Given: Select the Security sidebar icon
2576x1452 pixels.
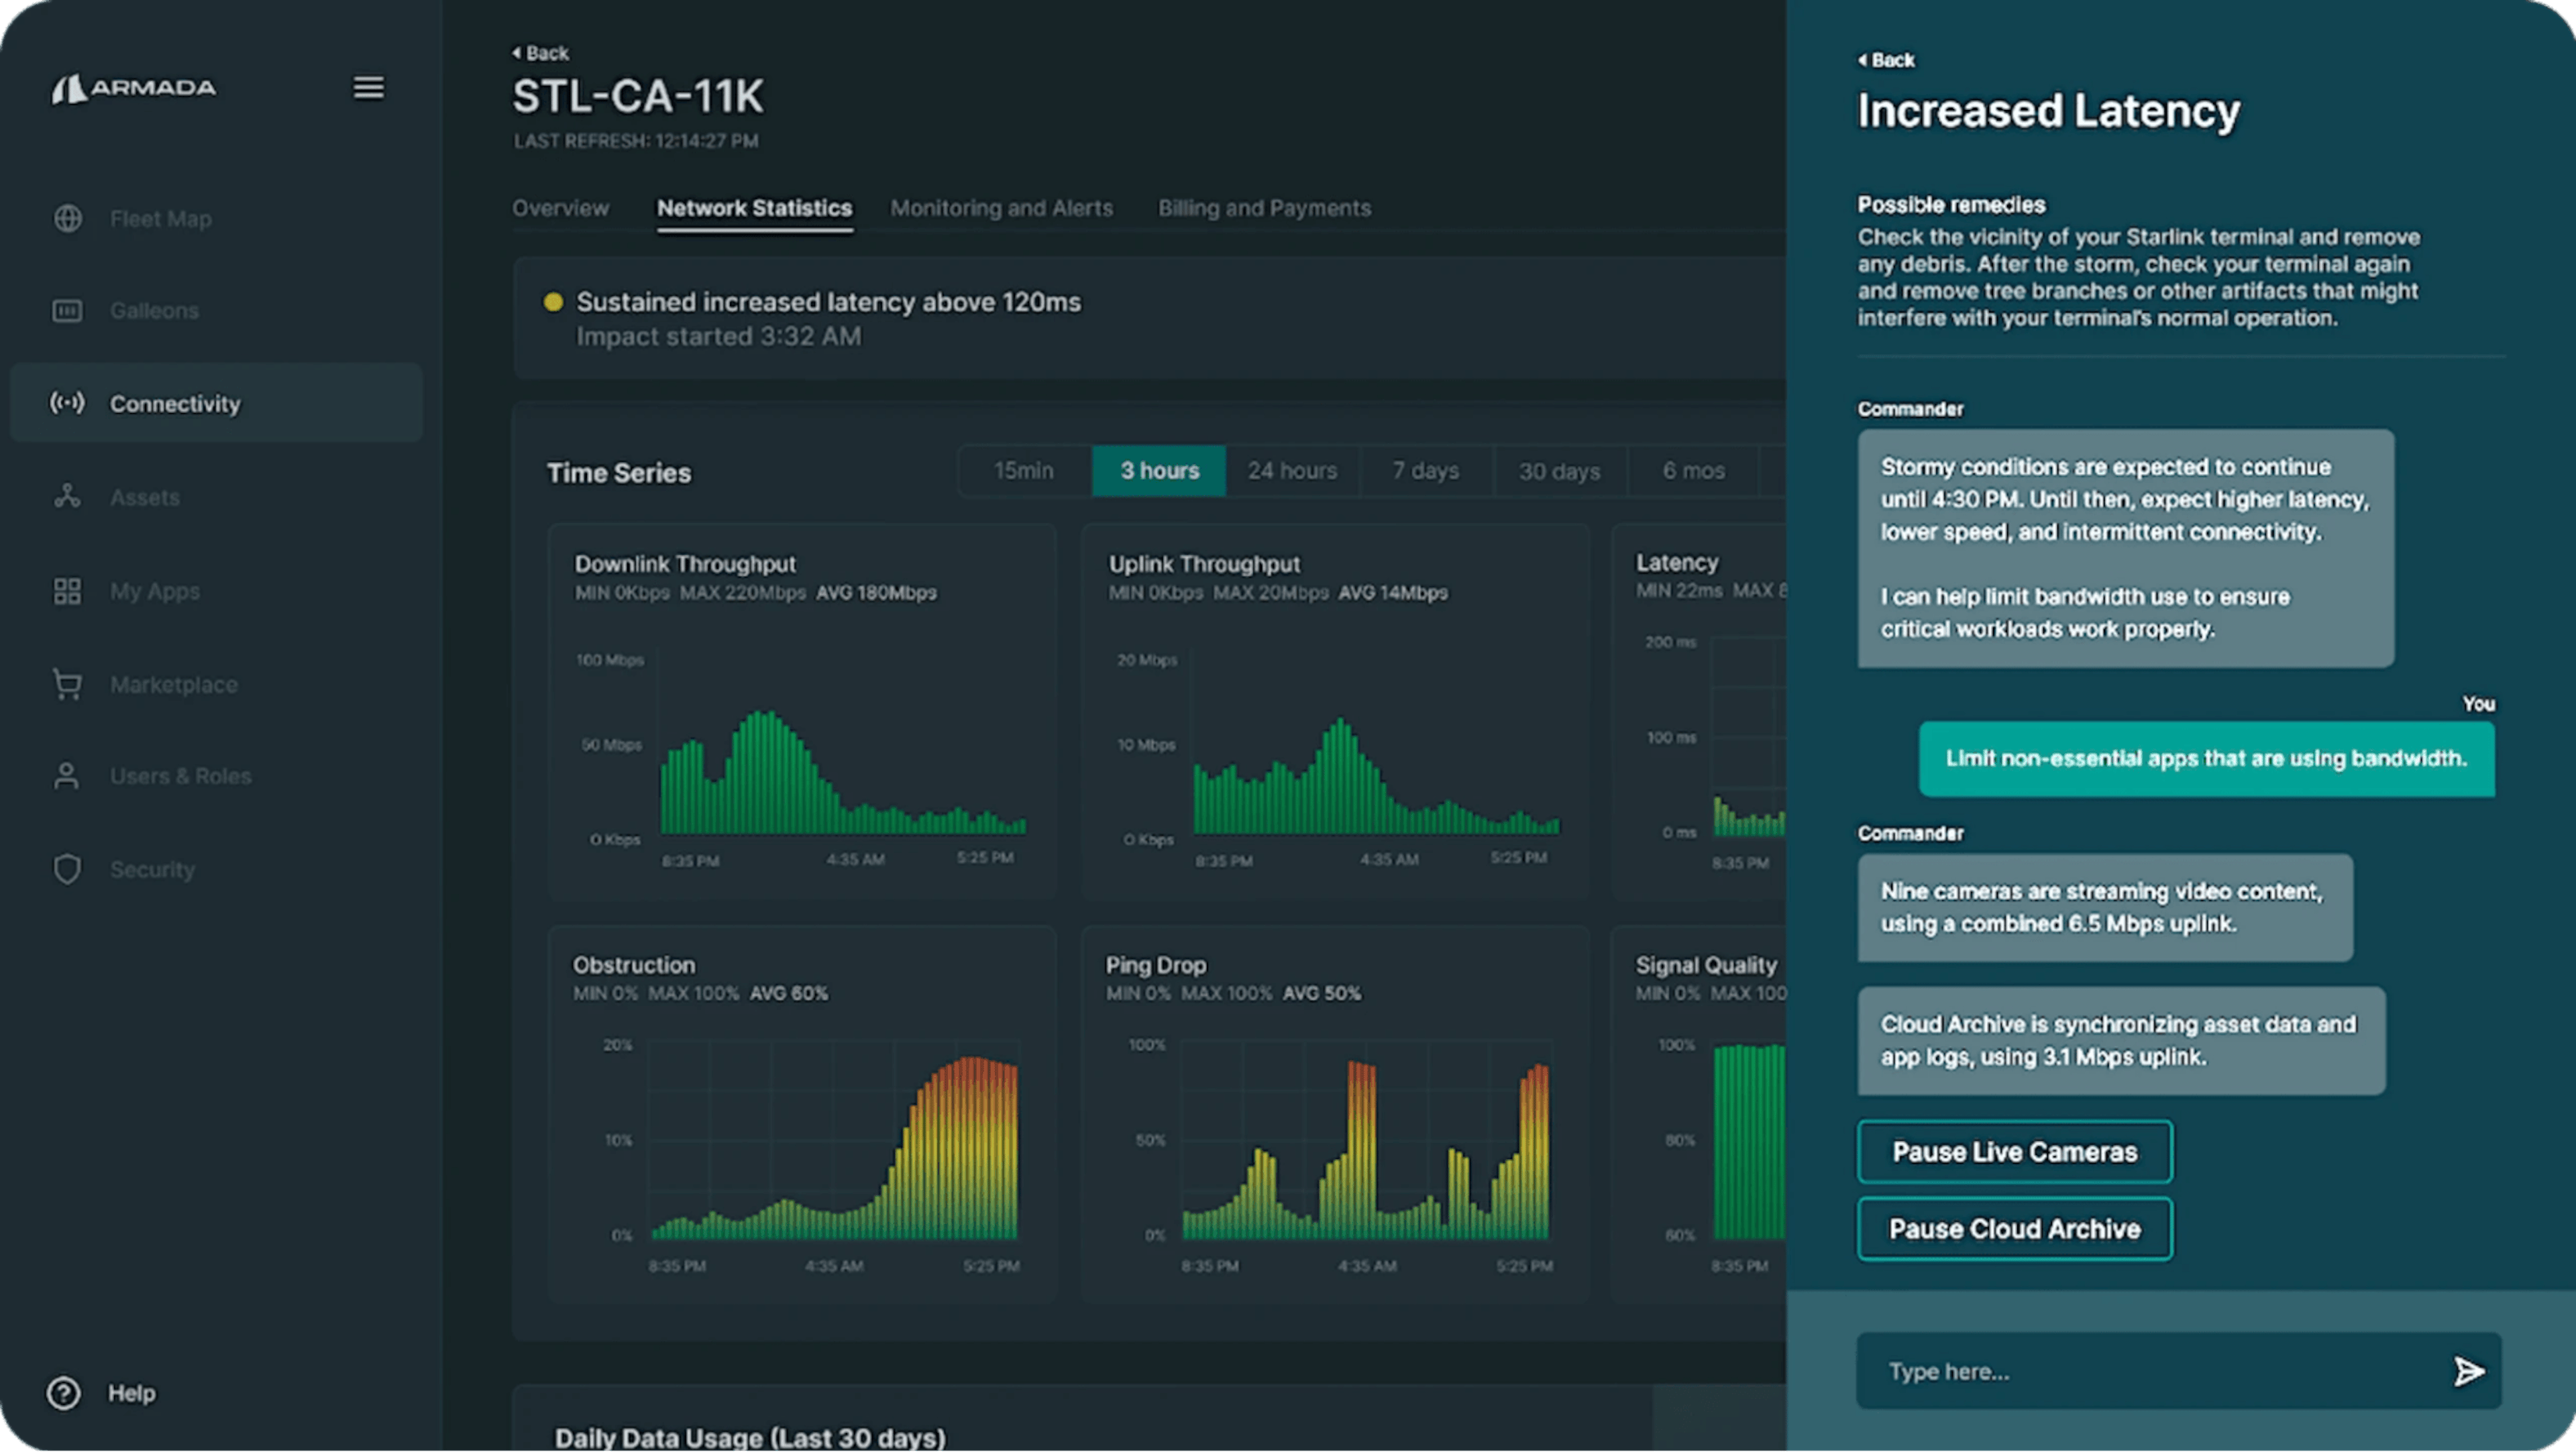Looking at the screenshot, I should pyautogui.click(x=67, y=869).
